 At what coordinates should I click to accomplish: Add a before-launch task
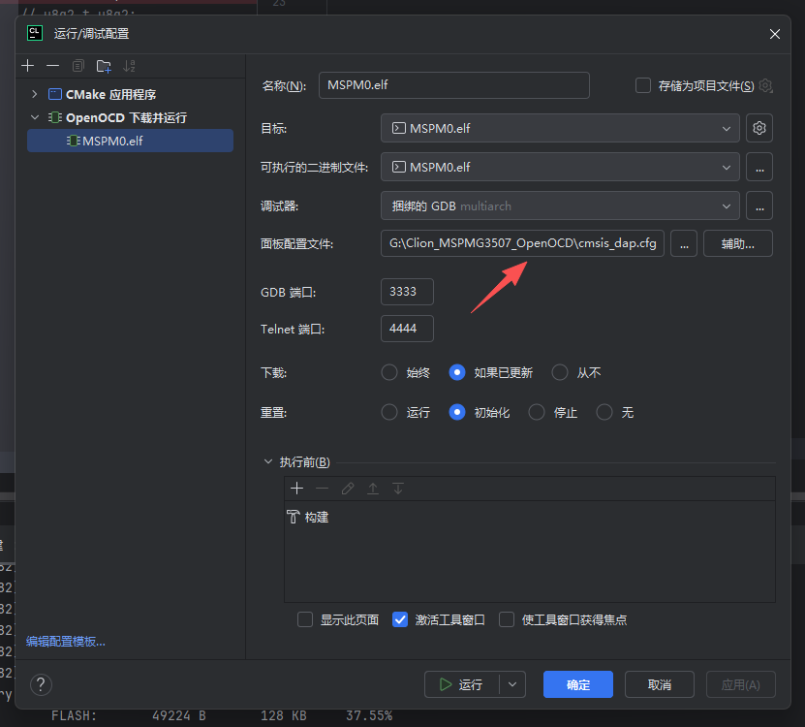[296, 489]
